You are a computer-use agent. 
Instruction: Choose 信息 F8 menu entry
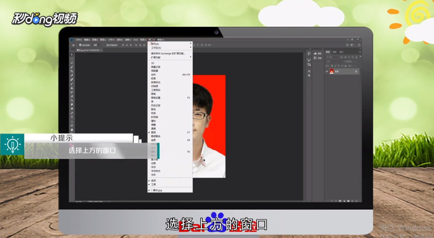(170, 140)
